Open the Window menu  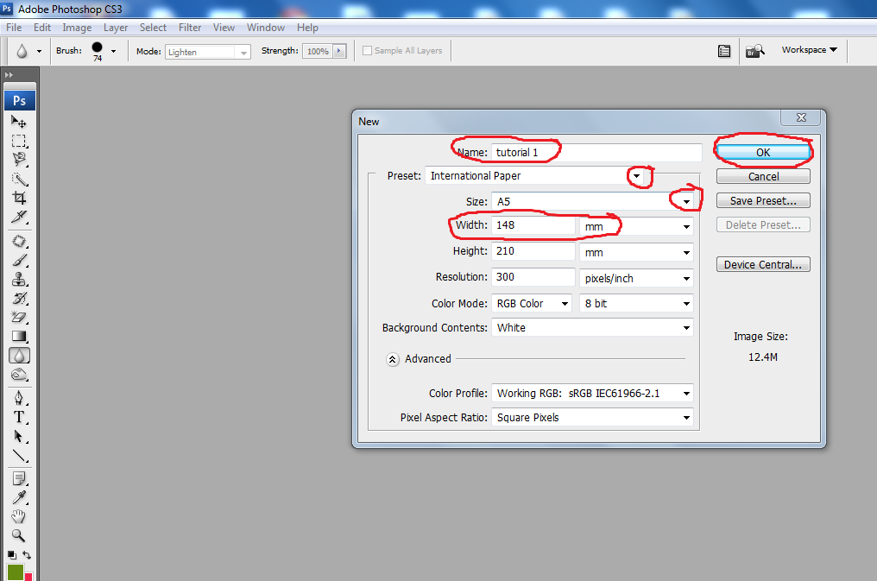(x=266, y=28)
